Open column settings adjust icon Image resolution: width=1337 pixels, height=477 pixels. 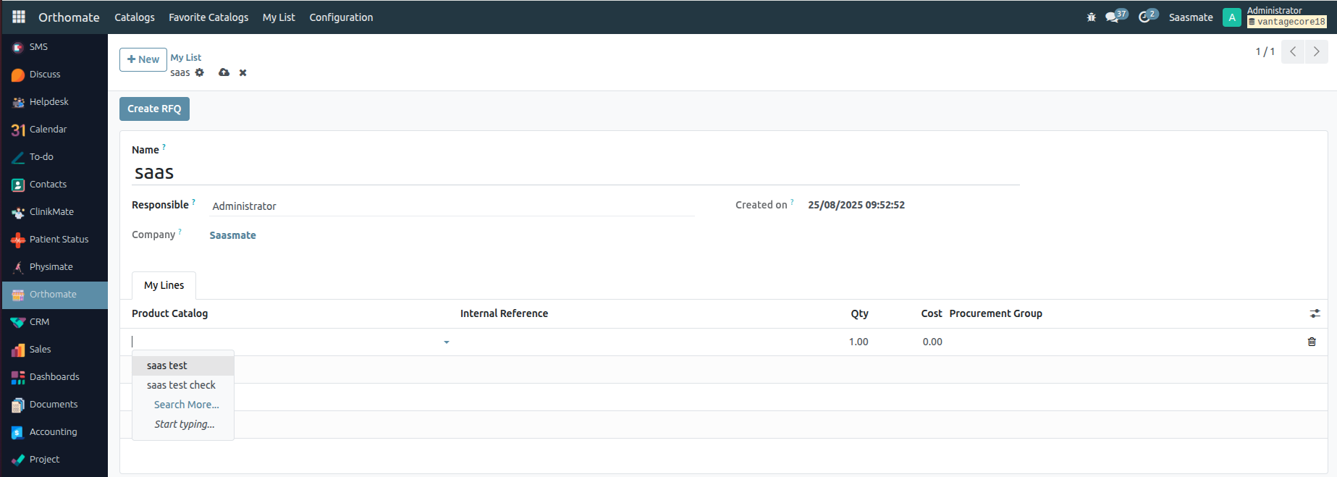tap(1315, 313)
